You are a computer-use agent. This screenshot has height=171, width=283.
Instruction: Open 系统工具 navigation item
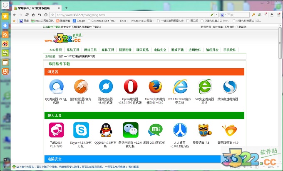pyautogui.click(x=73, y=50)
